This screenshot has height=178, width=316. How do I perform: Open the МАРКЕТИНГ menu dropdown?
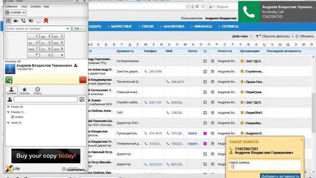coord(119,26)
